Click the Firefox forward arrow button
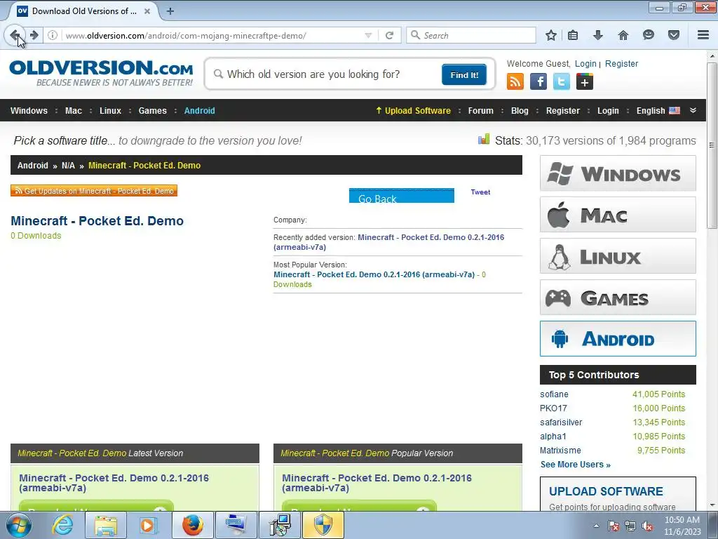 coord(34,35)
